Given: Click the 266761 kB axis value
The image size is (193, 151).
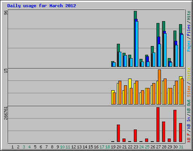Looking at the screenshot, I should pyautogui.click(x=6, y=113).
